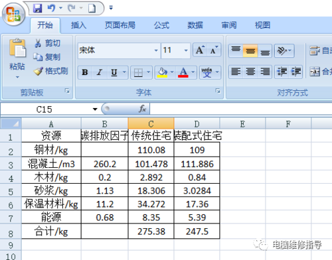Select row 3 header
Image resolution: width=332 pixels, height=260 pixels.
tap(11, 164)
